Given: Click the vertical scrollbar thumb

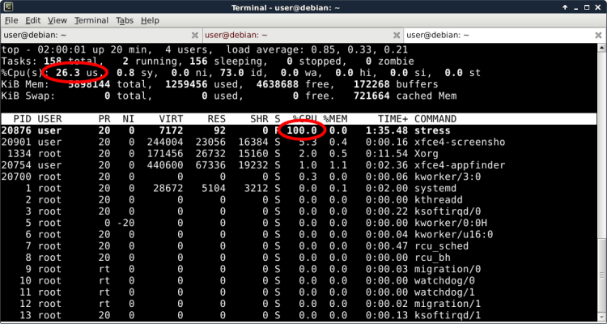Looking at the screenshot, I should pos(601,274).
